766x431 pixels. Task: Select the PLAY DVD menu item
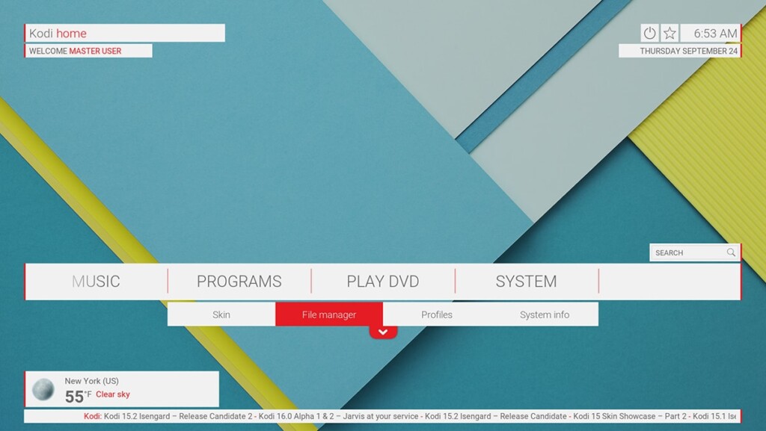(383, 282)
